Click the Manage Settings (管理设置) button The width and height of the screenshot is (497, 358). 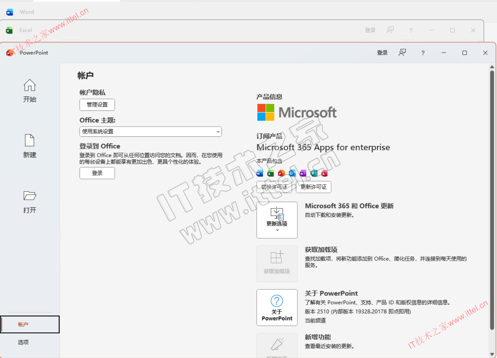click(x=97, y=105)
